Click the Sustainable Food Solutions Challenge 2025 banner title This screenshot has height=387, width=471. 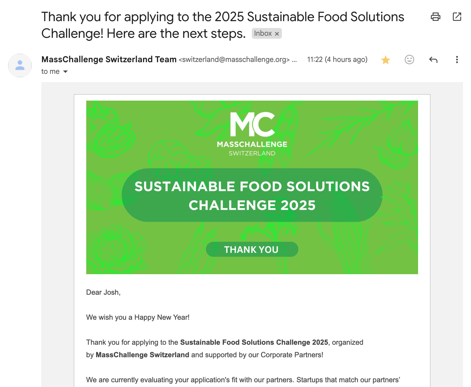(252, 195)
